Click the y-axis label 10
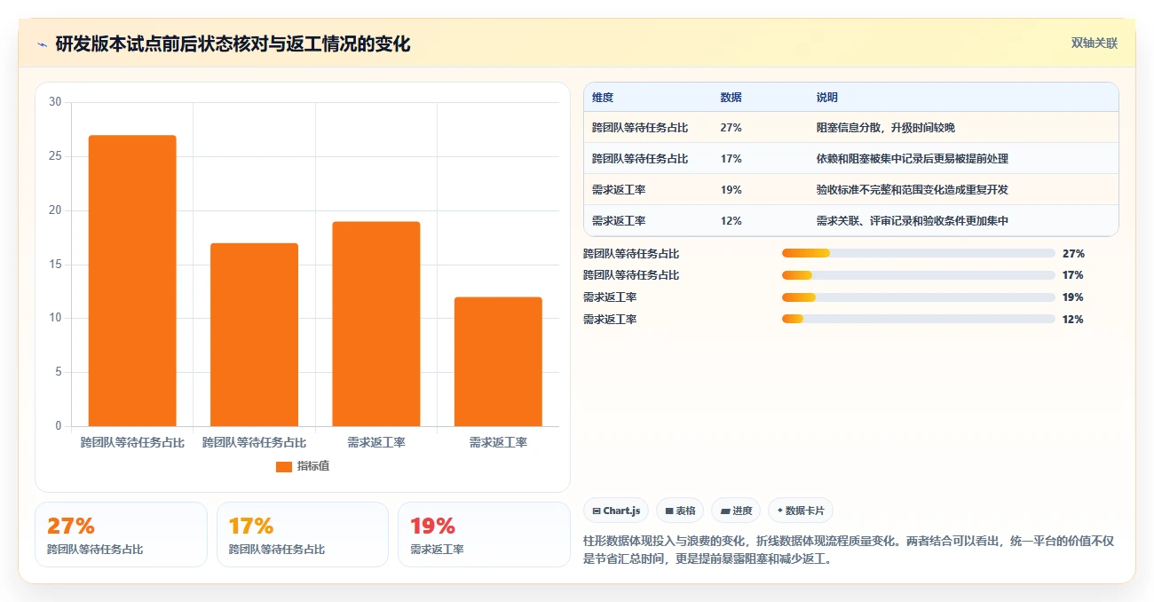 55,318
